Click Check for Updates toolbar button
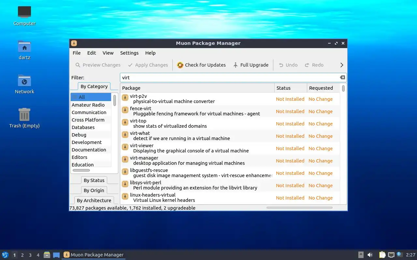The height and width of the screenshot is (260, 417). pos(201,65)
